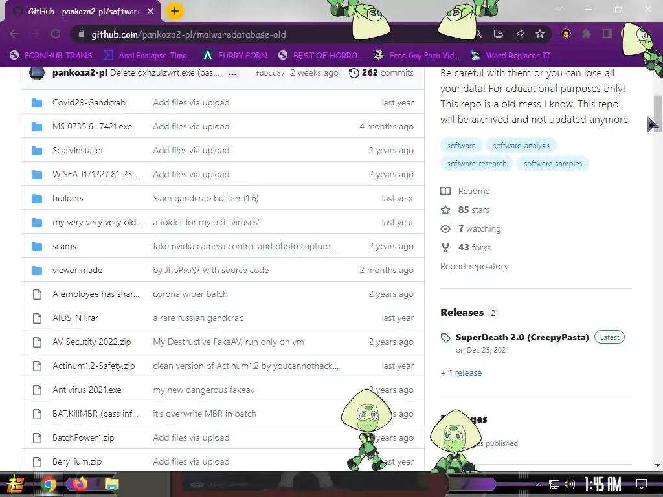Click the taskbar Start button
This screenshot has width=663, height=497.
pyautogui.click(x=14, y=484)
